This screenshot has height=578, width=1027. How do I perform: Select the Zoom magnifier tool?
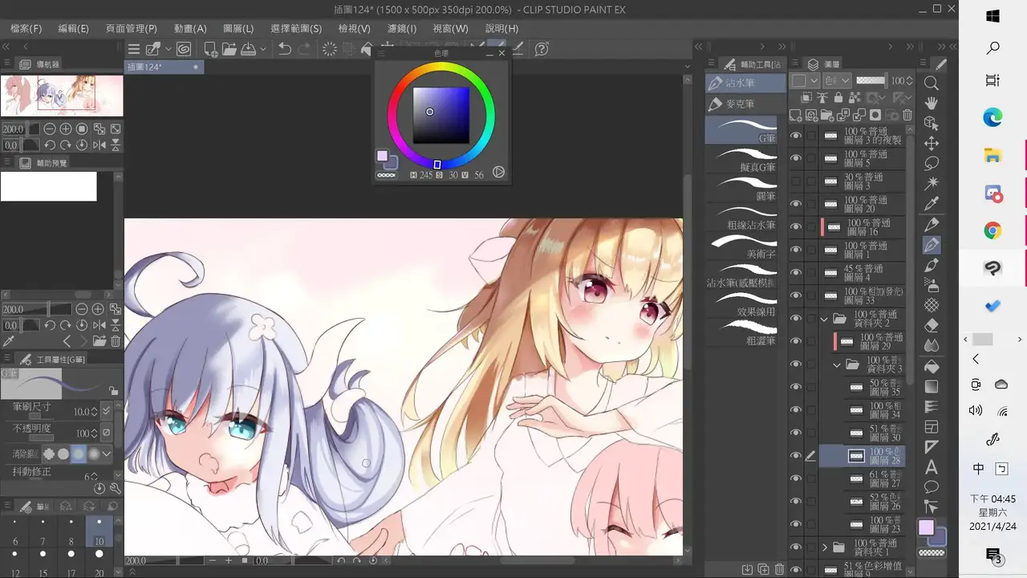pyautogui.click(x=932, y=83)
